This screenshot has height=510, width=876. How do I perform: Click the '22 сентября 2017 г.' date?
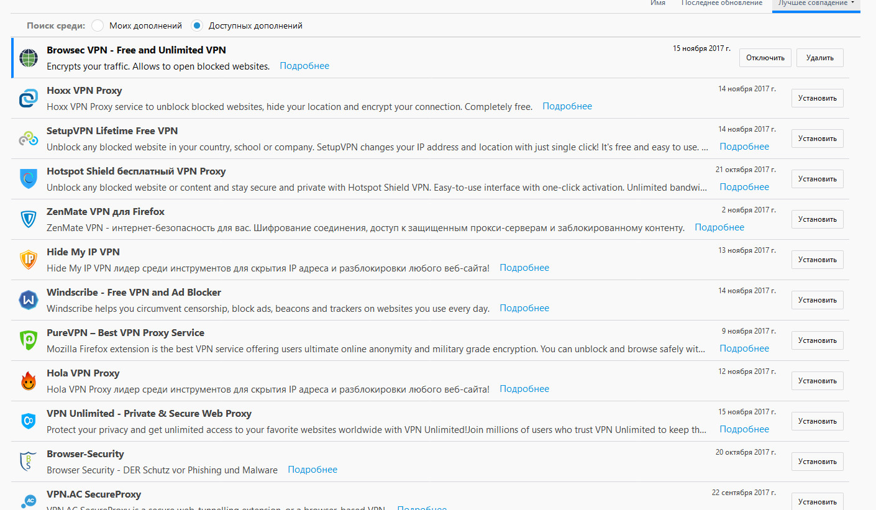[x=744, y=493]
